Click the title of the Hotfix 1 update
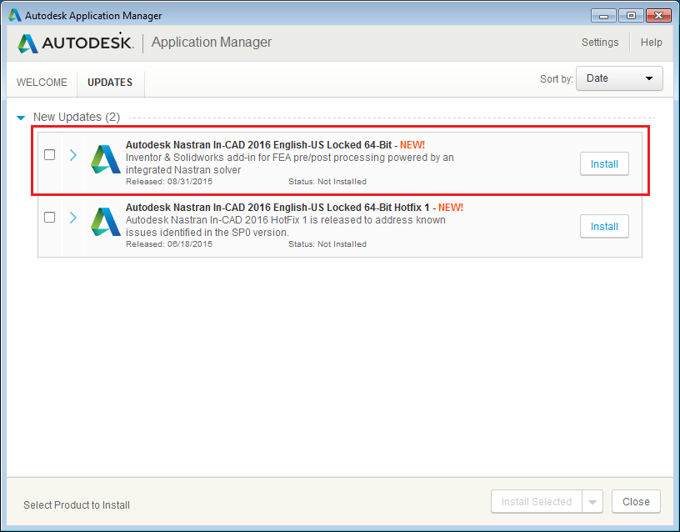Image resolution: width=680 pixels, height=532 pixels. 277,208
